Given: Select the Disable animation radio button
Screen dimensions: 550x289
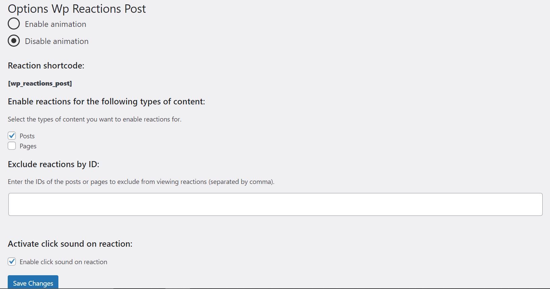Looking at the screenshot, I should 14,41.
